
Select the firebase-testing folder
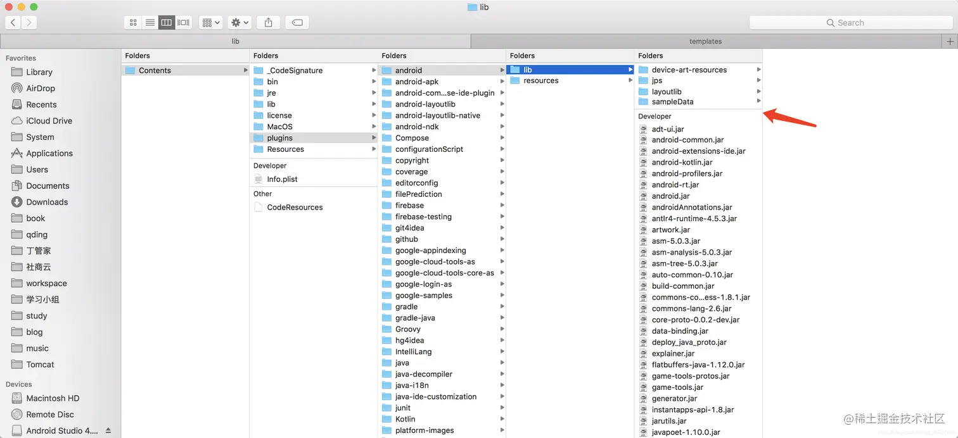pos(442,216)
